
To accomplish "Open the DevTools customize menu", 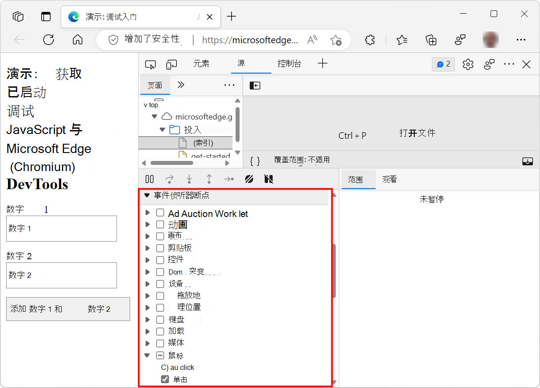I will [x=509, y=64].
